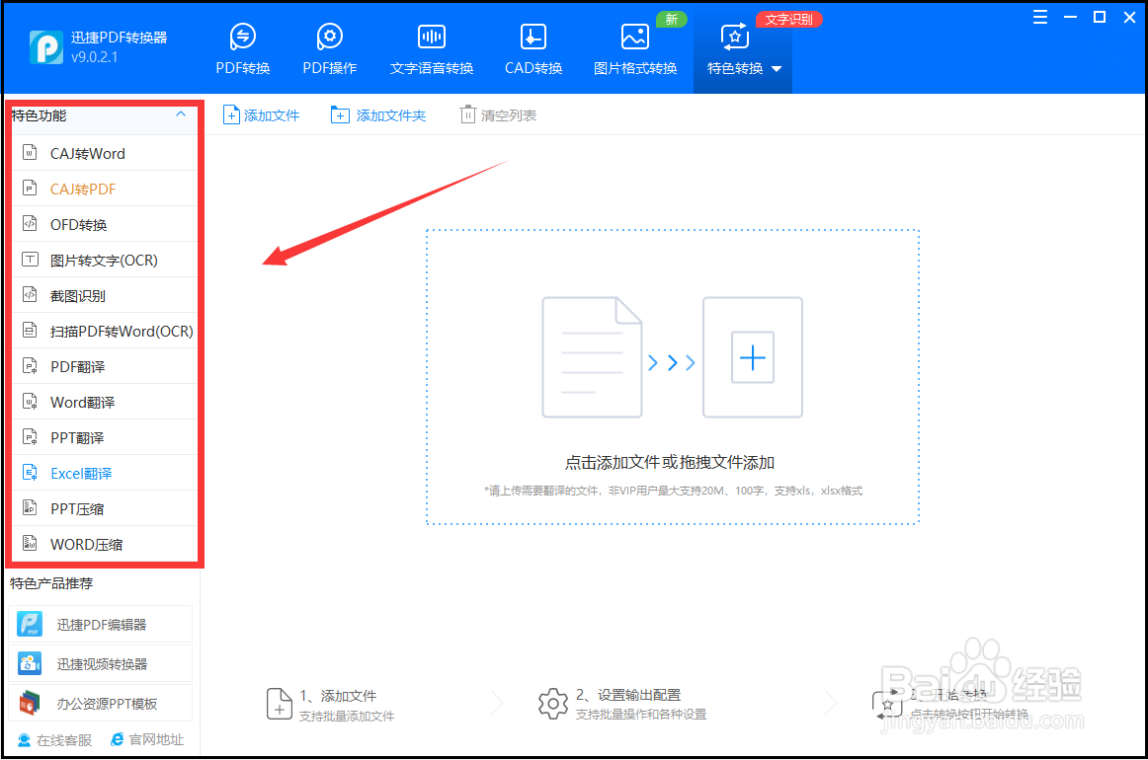Click the CAJ转PDF document icon
This screenshot has width=1148, height=760.
[x=30, y=189]
